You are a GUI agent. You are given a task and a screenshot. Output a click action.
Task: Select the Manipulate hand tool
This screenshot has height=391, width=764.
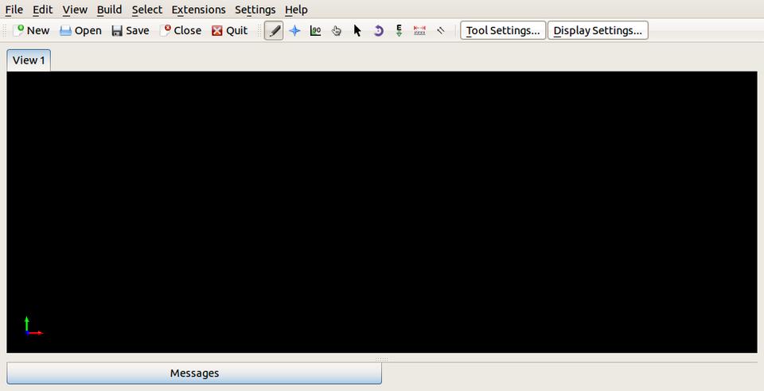[336, 31]
